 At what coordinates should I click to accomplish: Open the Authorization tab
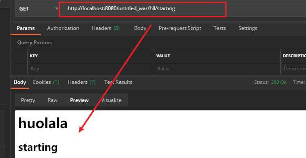pos(63,28)
